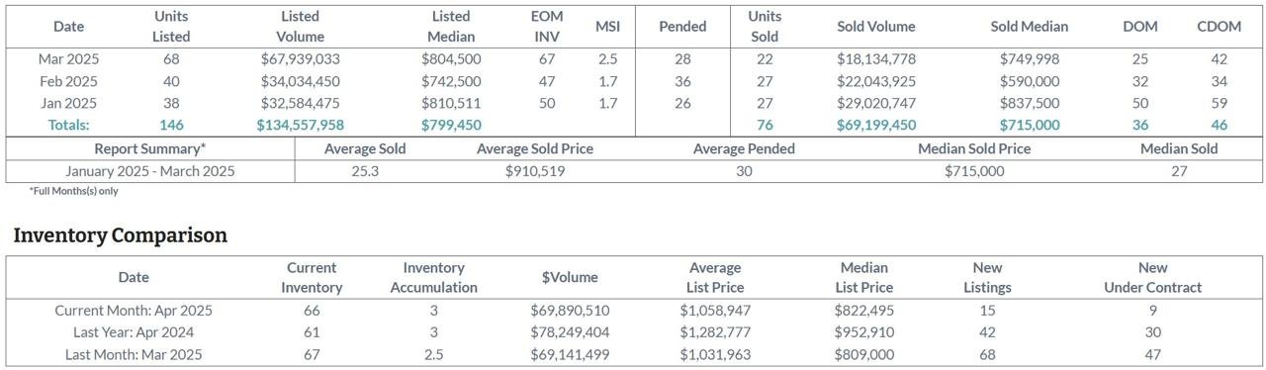
Task: Click the Inventory Accumulation column header
Action: [433, 278]
